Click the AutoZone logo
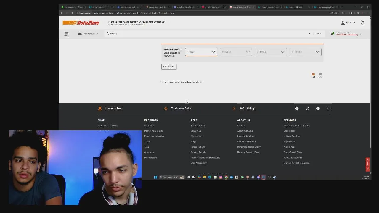 coord(81,23)
